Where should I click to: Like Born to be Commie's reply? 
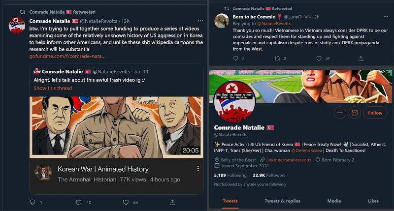pyautogui.click(x=314, y=59)
